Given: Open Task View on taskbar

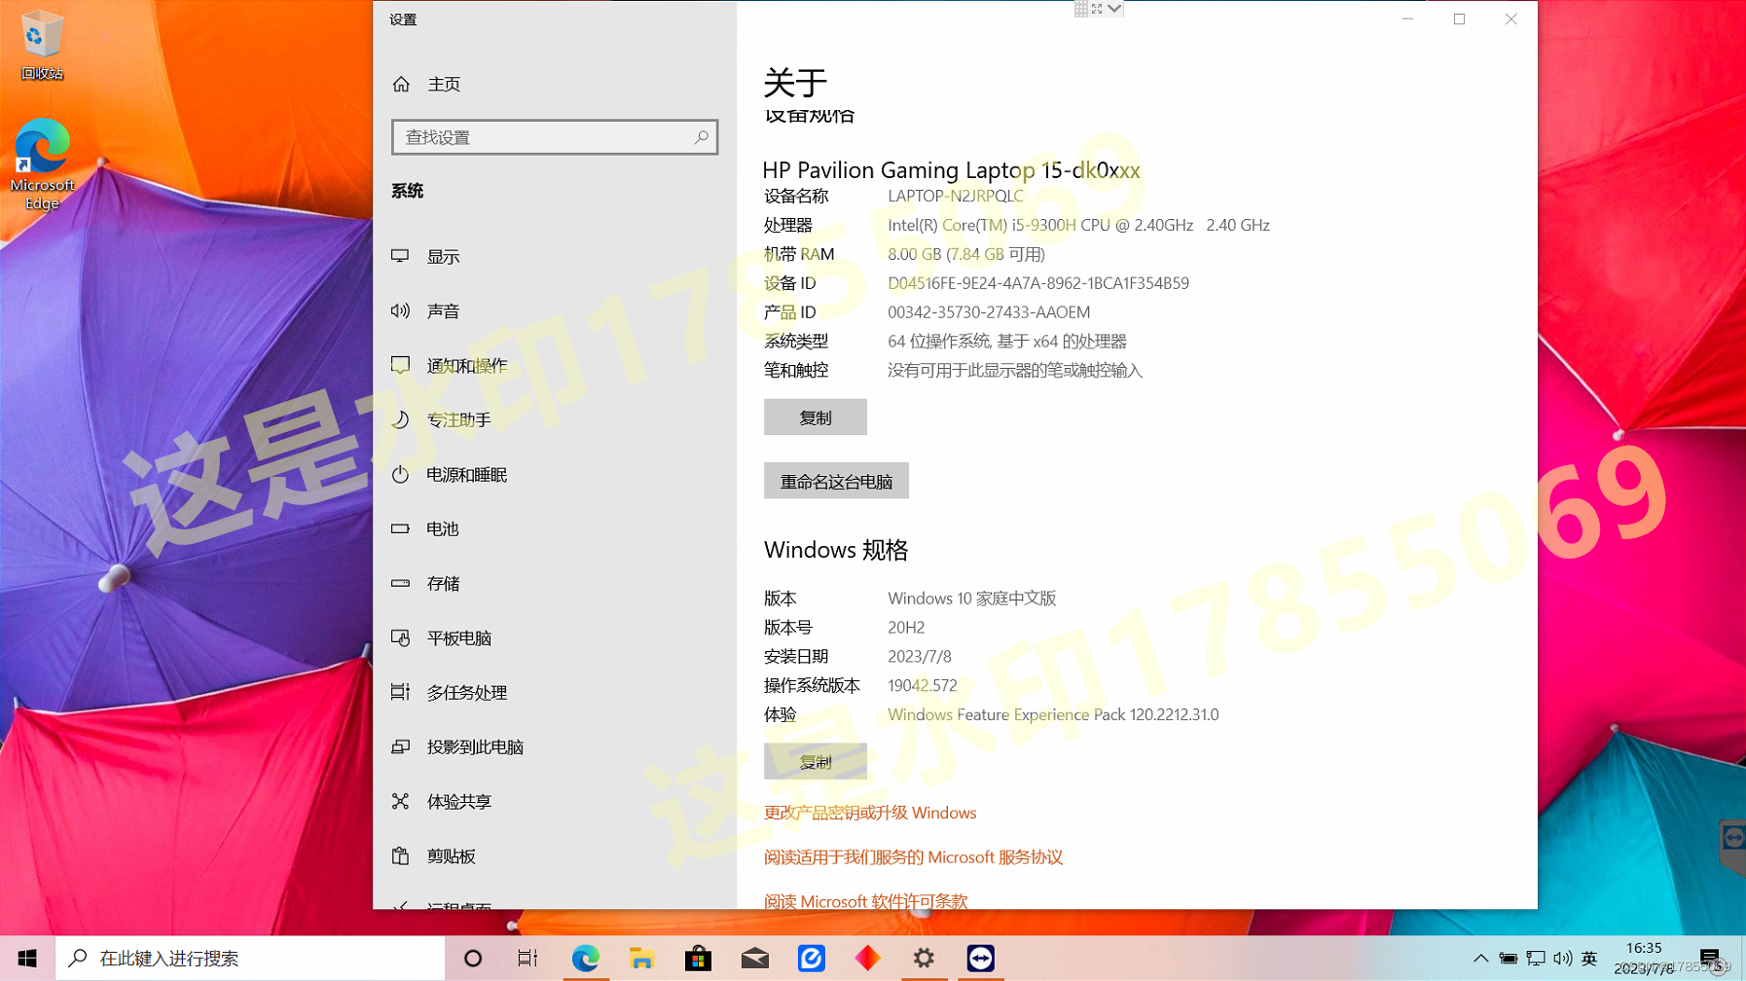Looking at the screenshot, I should 528,959.
